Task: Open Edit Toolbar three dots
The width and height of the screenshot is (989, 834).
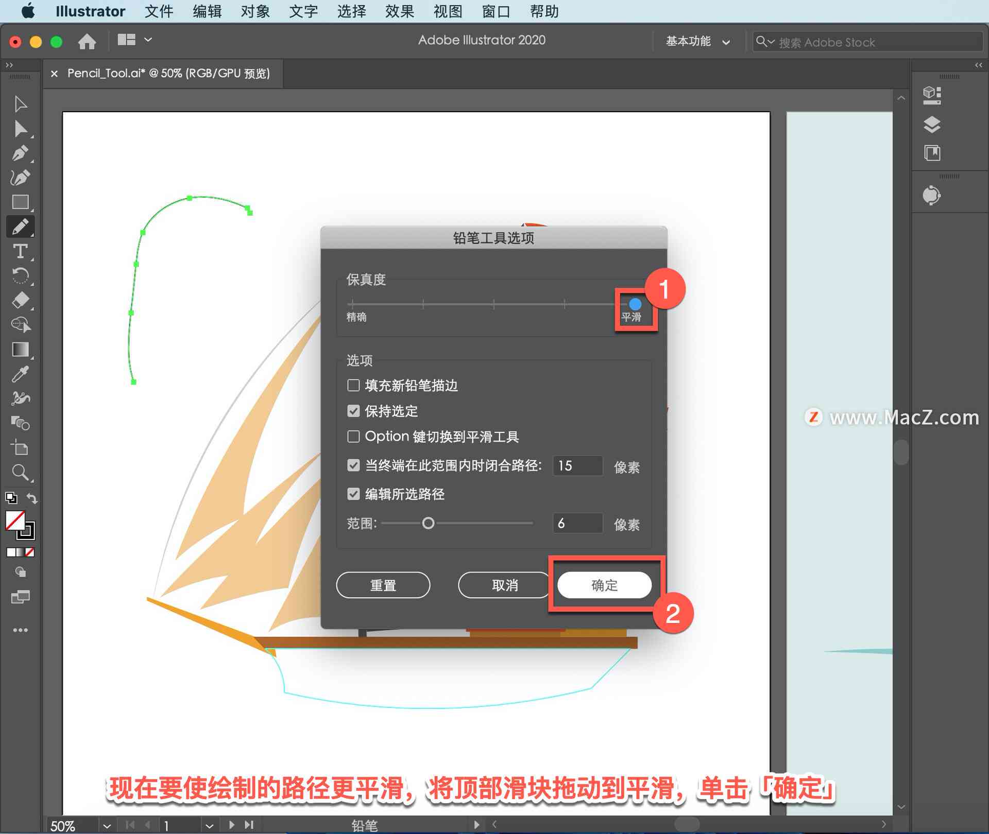Action: (x=20, y=630)
